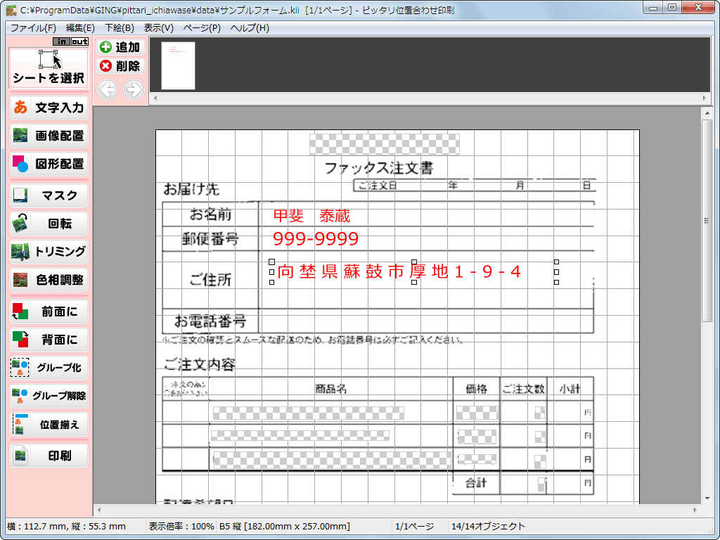
Task: Click the canvas horizontal scrollbar left arrow
Action: (x=99, y=510)
